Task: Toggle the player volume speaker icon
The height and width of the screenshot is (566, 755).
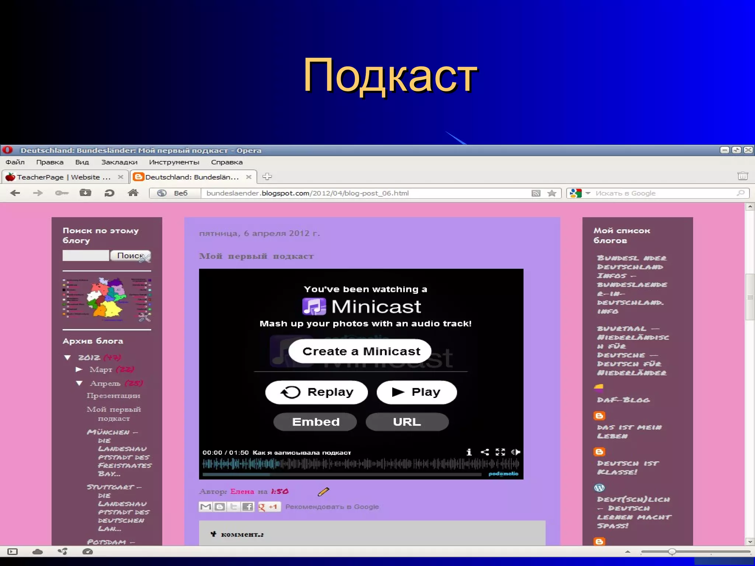Action: coord(516,452)
